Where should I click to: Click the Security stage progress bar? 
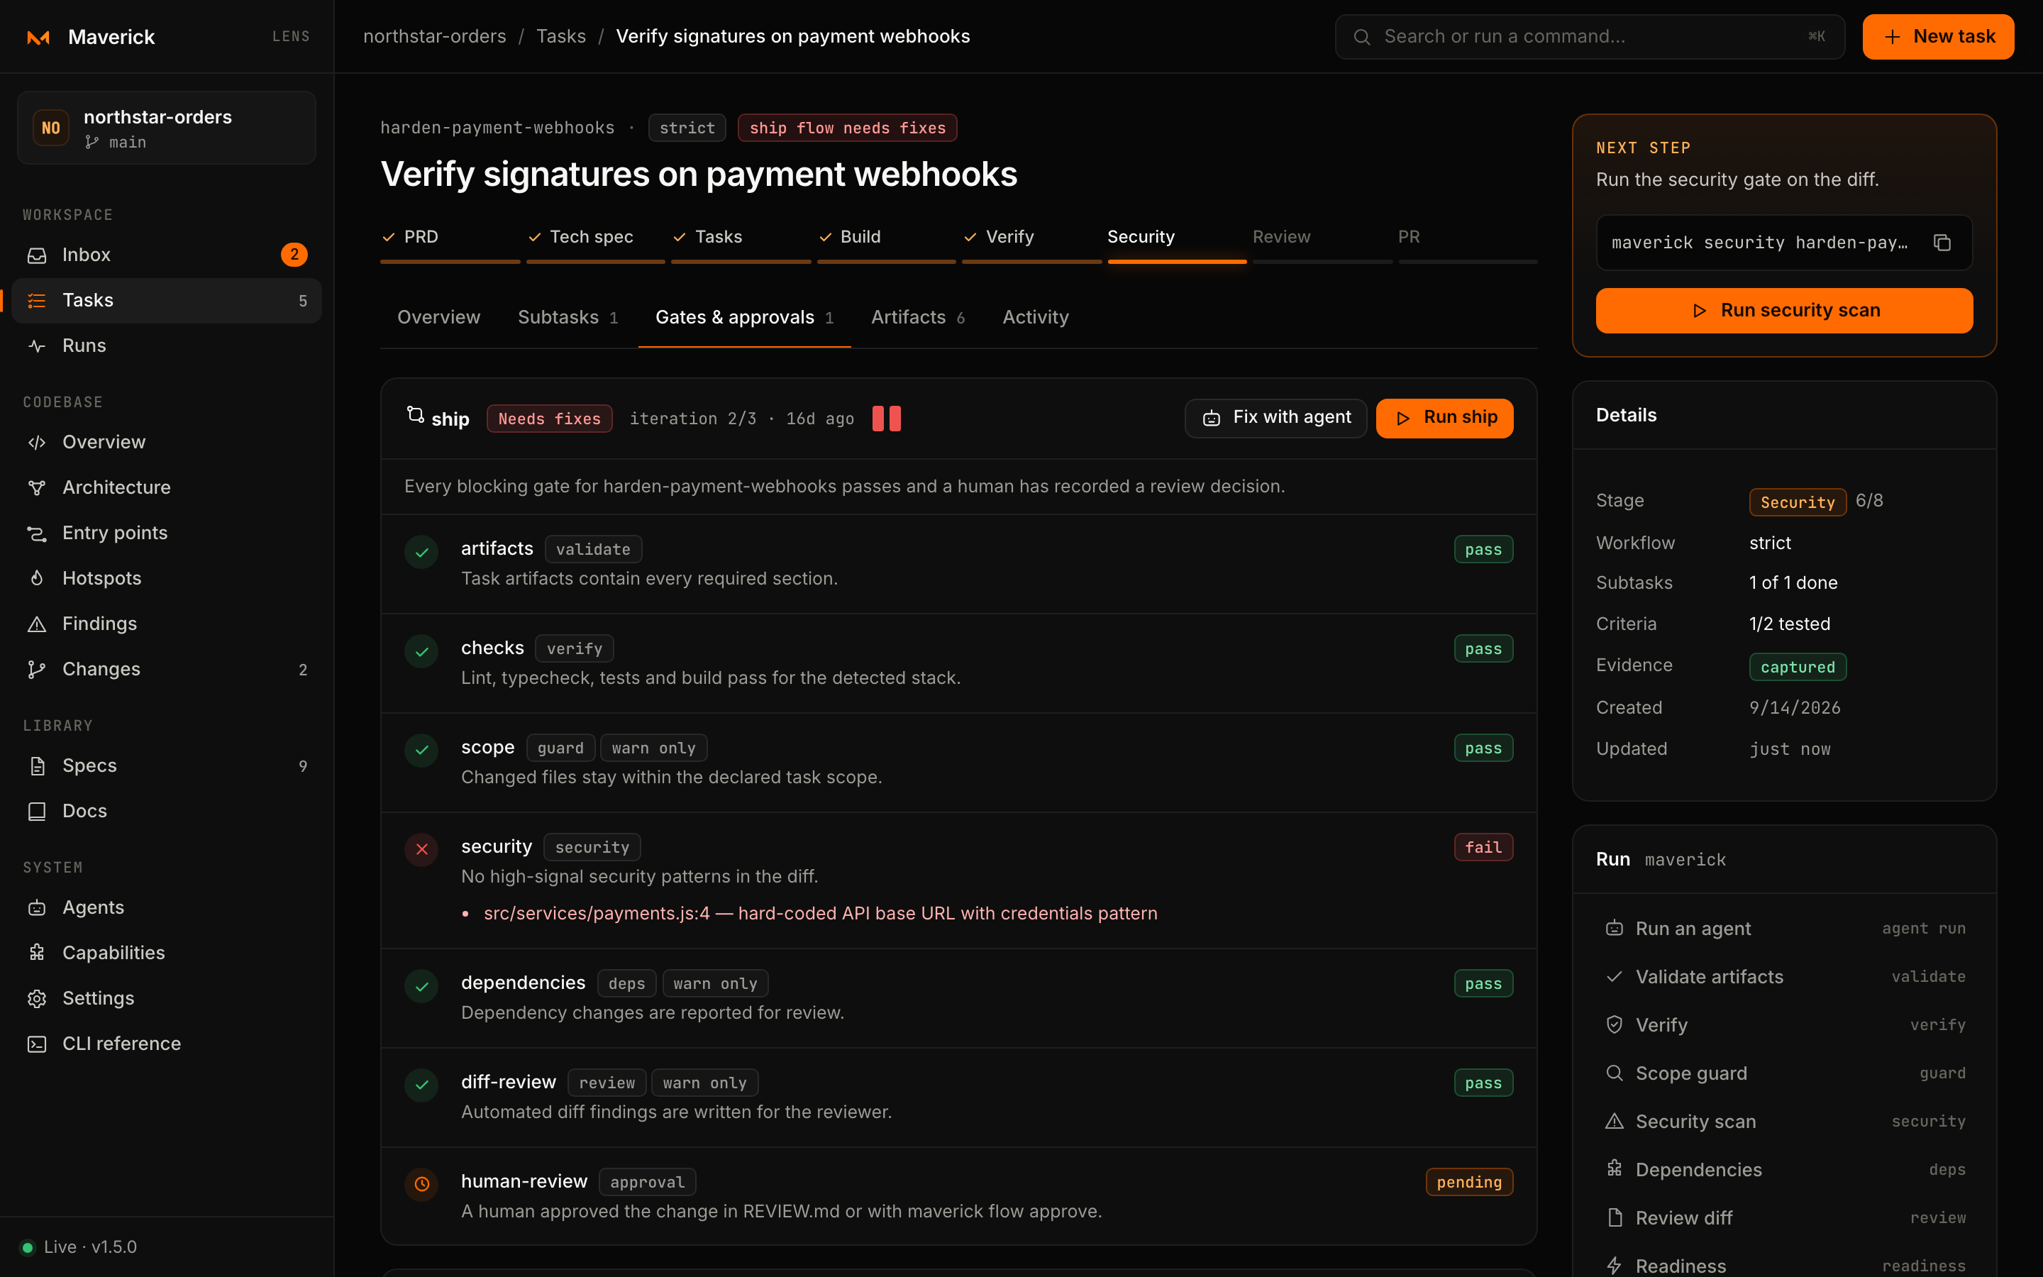(x=1177, y=262)
